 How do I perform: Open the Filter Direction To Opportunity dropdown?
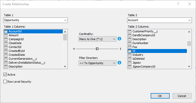coord(97,63)
